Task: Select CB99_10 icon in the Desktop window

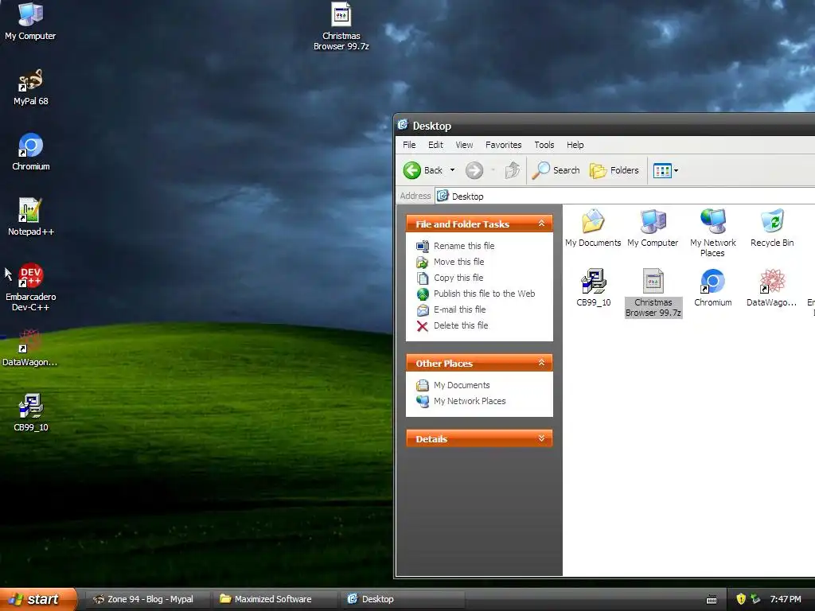Action: pyautogui.click(x=593, y=287)
